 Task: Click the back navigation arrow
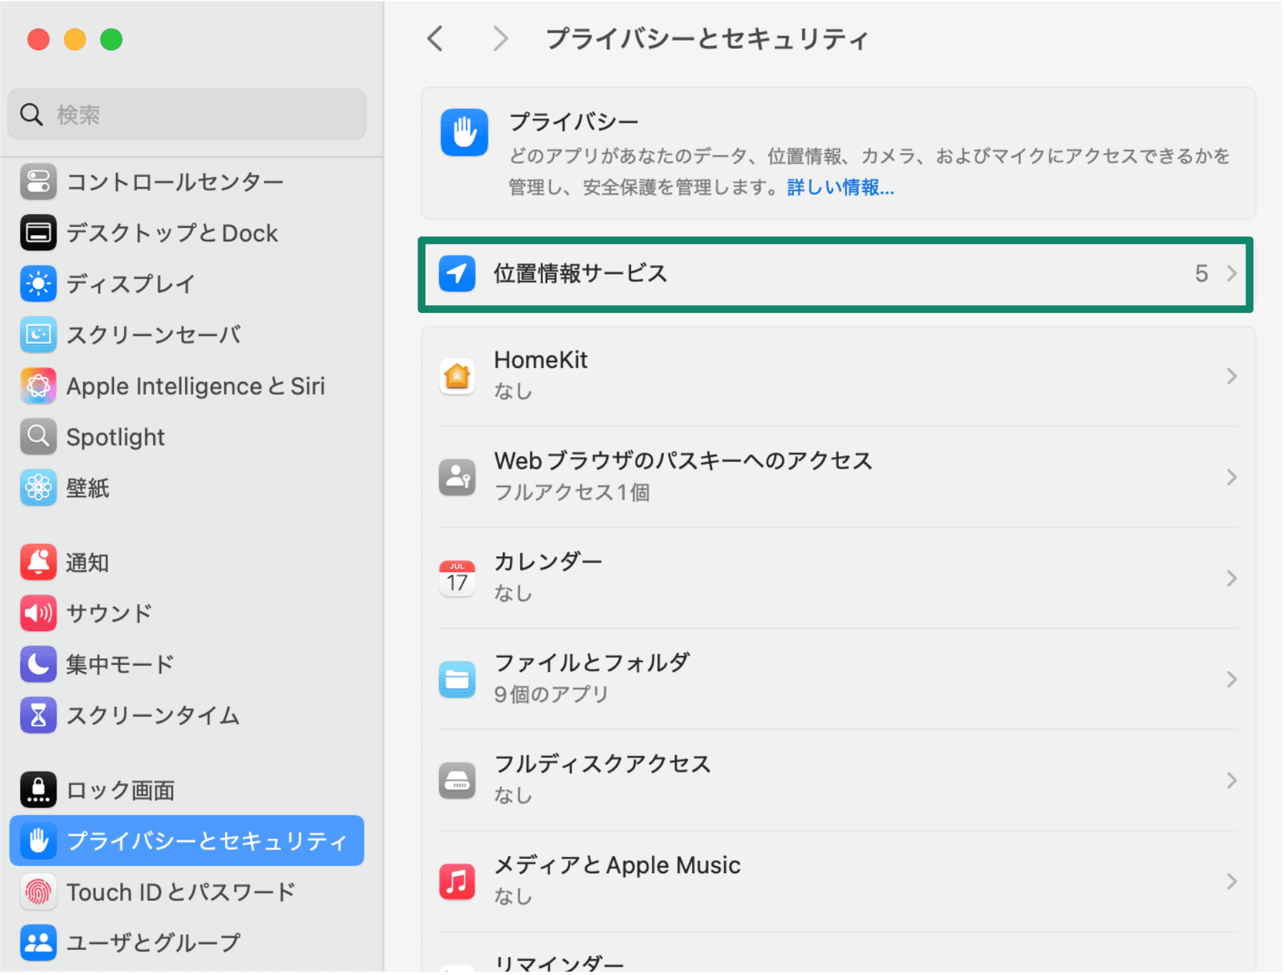[435, 39]
